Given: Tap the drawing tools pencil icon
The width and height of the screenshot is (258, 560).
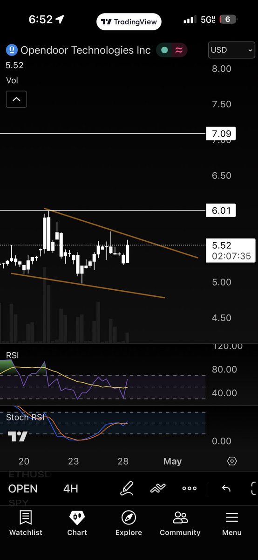Looking at the screenshot, I should [x=127, y=489].
